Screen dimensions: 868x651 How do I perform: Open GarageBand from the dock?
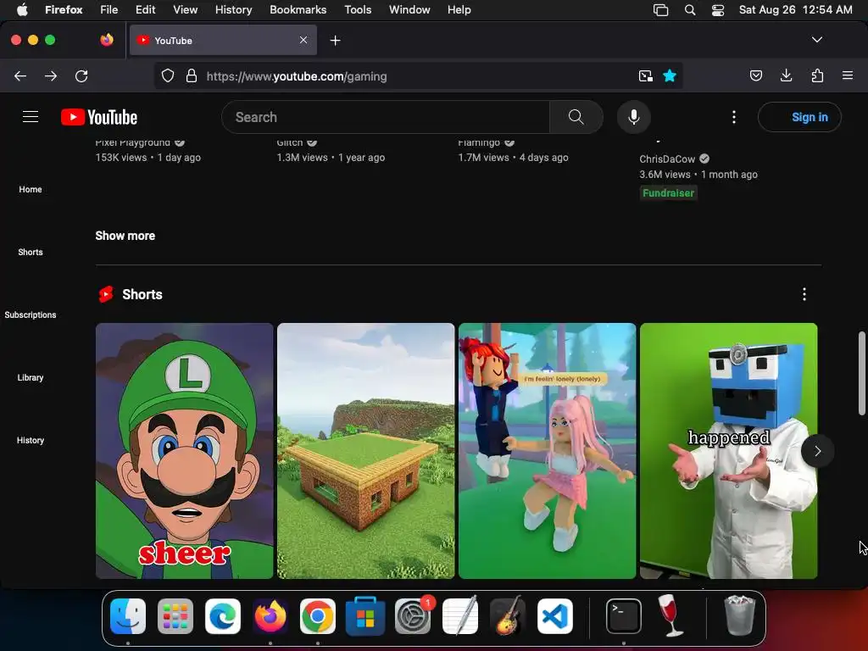point(508,616)
